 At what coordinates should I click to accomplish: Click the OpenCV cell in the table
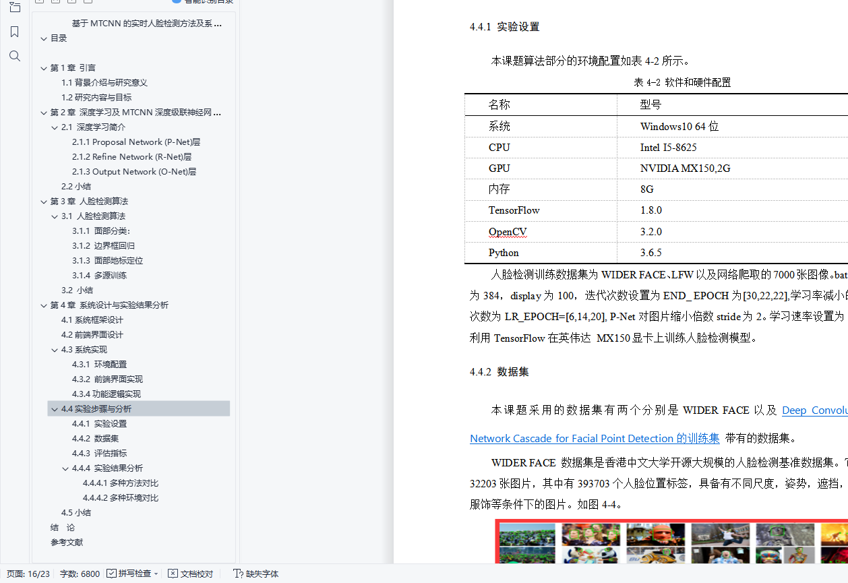click(x=508, y=232)
